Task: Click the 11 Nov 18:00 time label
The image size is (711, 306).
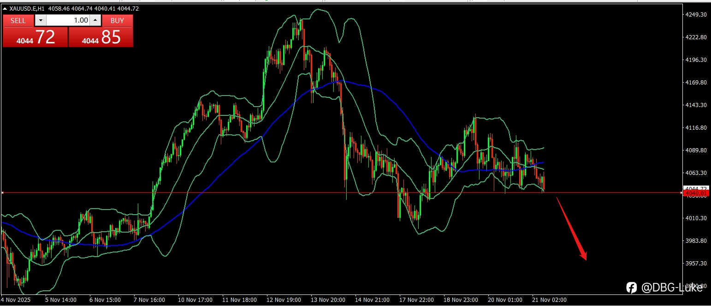Action: pyautogui.click(x=240, y=300)
